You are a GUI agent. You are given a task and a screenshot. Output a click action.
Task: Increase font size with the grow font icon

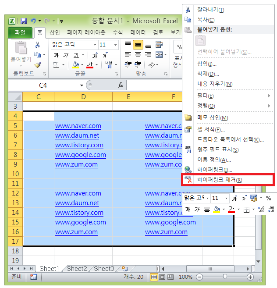click(x=95, y=55)
